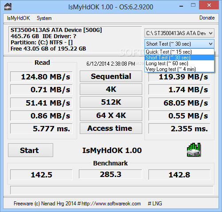Click the Partition: (C:) NTFS line
222x212 pixels.
tap(42, 43)
